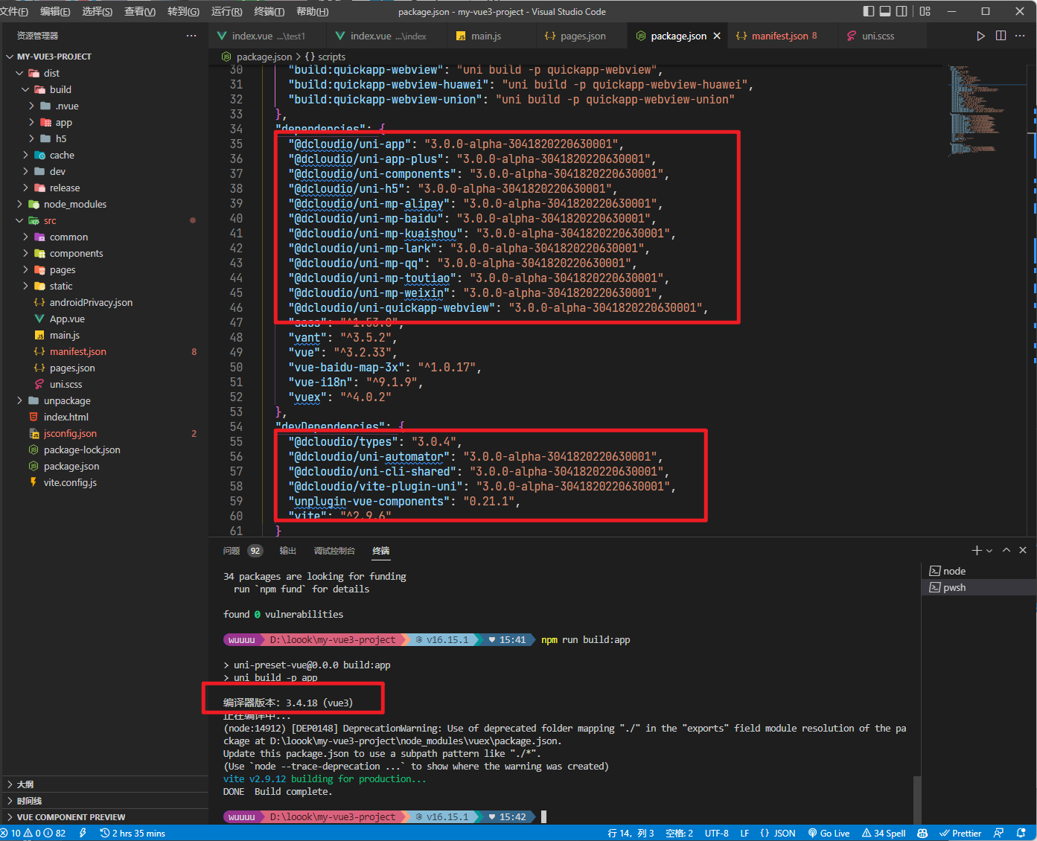This screenshot has width=1037, height=841.
Task: Collapse the src folder
Action: pos(19,220)
